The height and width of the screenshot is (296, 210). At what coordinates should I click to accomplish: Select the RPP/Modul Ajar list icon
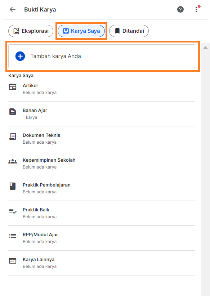[13, 236]
